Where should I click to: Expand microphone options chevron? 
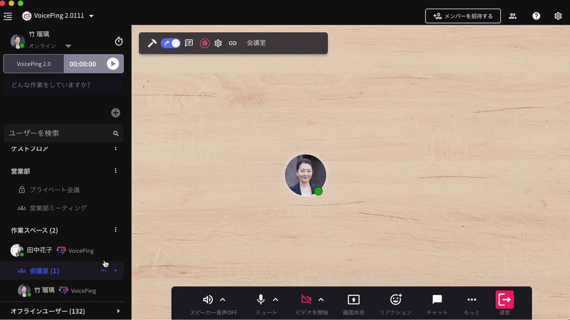point(275,300)
